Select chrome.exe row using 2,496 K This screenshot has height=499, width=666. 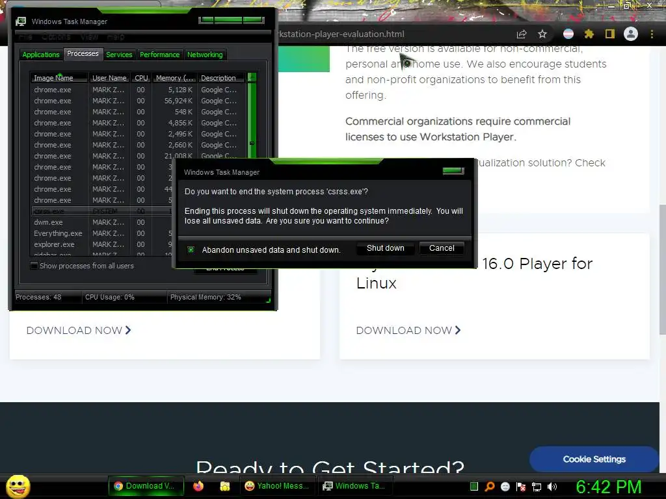(138, 134)
